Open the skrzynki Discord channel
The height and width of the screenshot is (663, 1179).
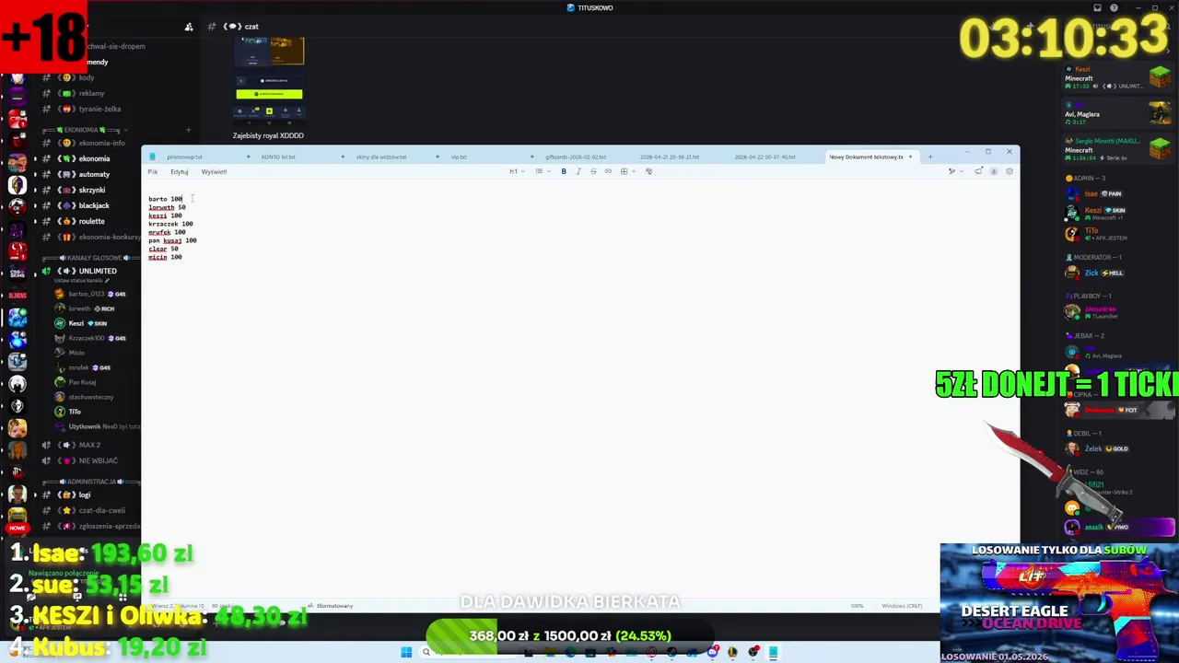pos(90,190)
